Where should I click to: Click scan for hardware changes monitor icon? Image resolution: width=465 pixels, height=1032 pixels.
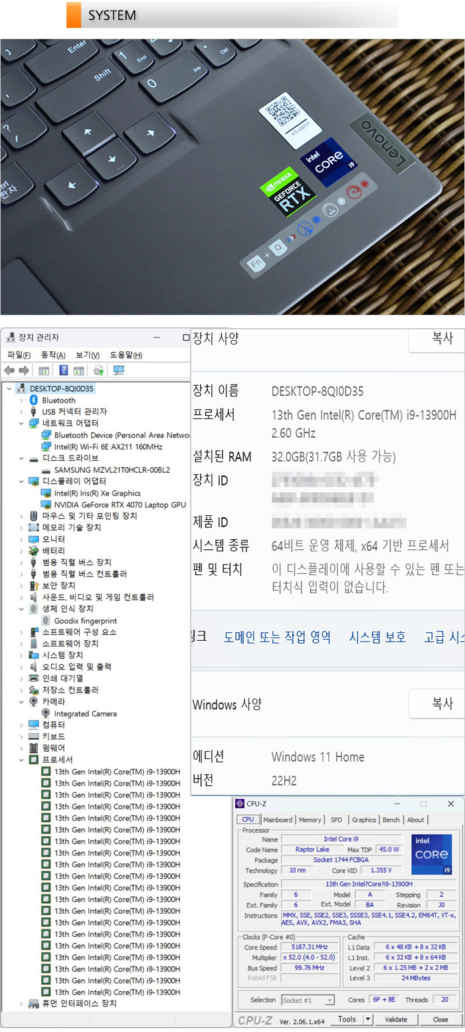119,371
